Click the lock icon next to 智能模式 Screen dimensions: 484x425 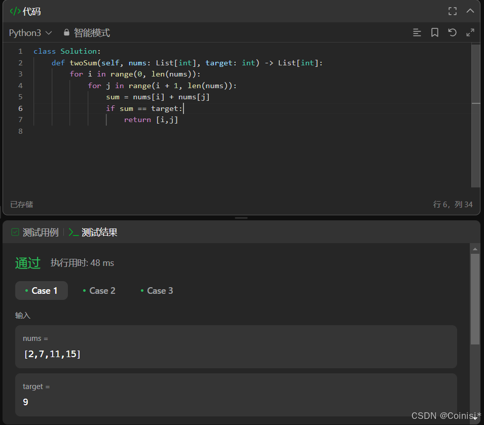click(x=66, y=32)
